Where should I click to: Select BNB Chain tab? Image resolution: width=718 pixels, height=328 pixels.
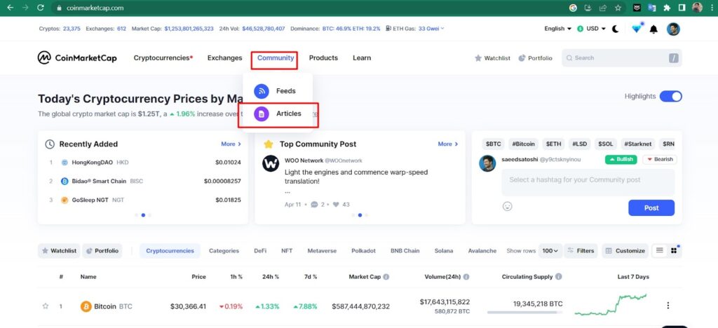405,251
